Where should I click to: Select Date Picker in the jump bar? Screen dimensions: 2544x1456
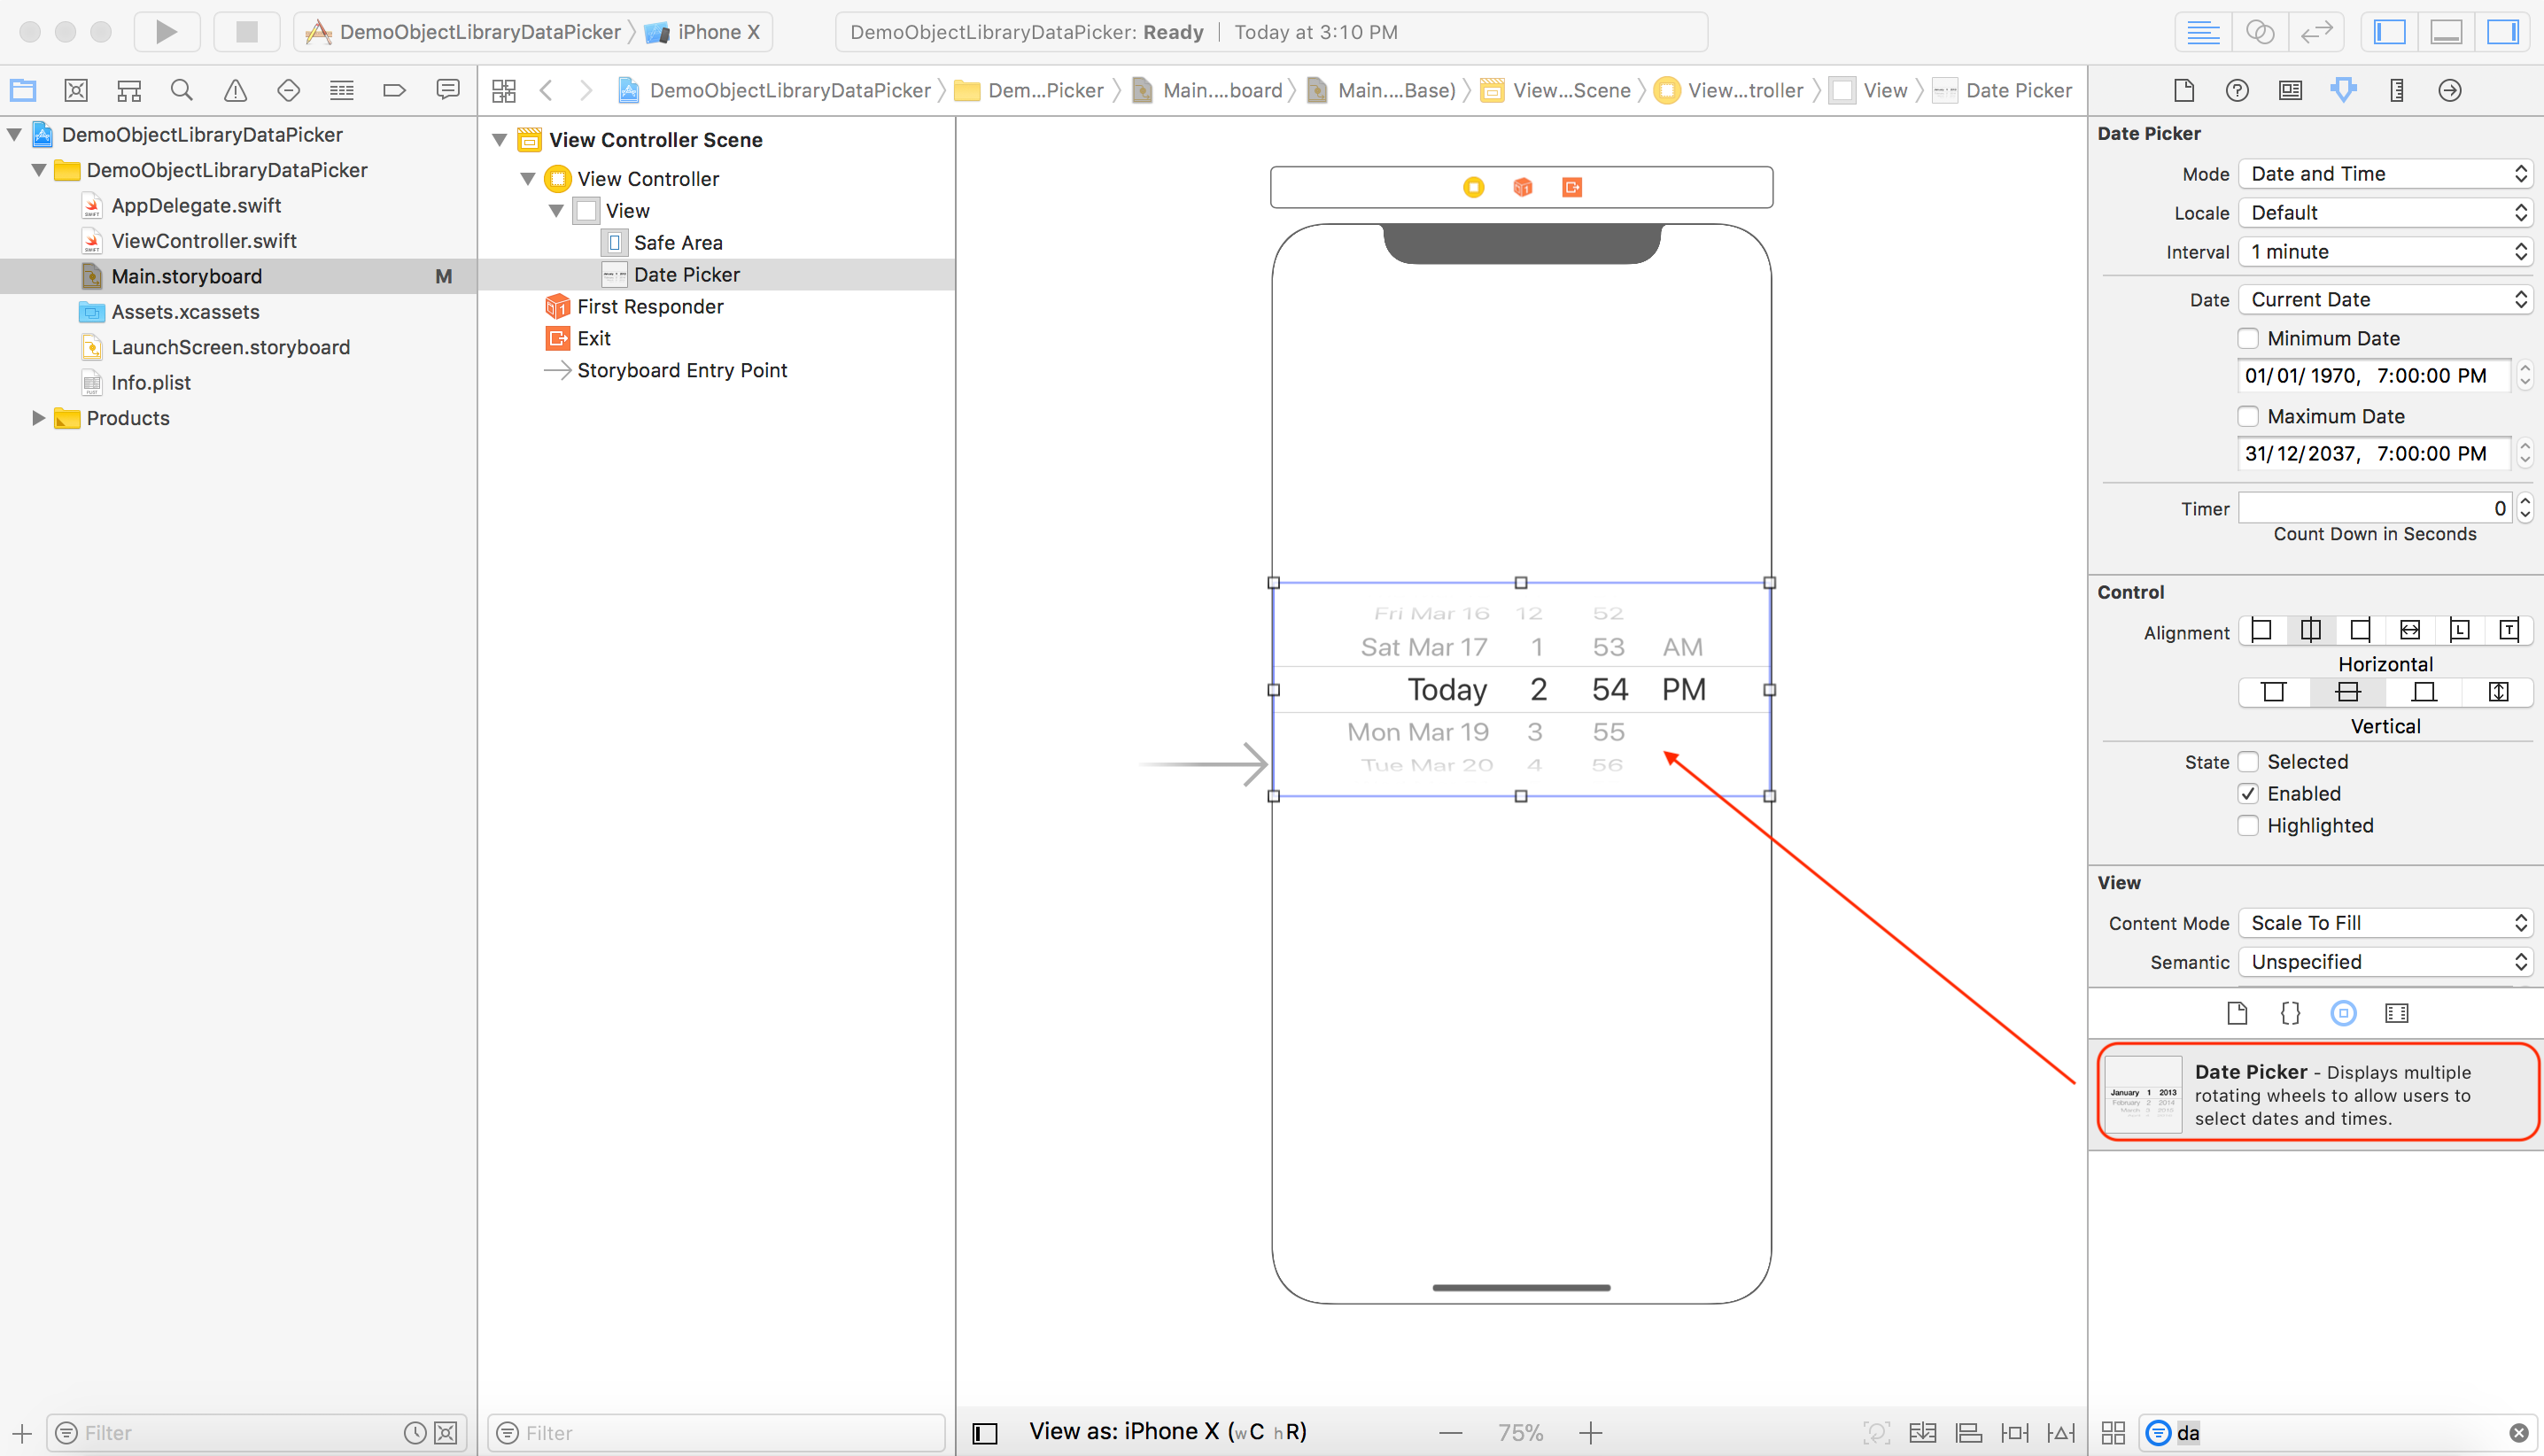pyautogui.click(x=2019, y=90)
